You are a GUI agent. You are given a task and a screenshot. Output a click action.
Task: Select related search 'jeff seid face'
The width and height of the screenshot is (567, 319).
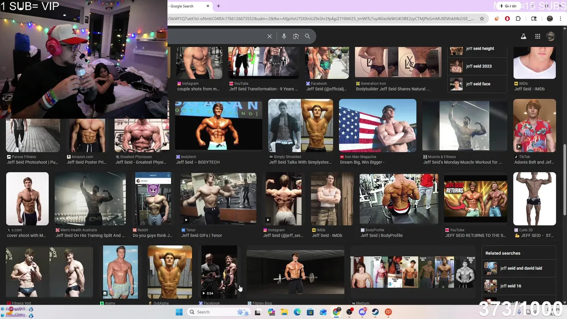(x=478, y=84)
